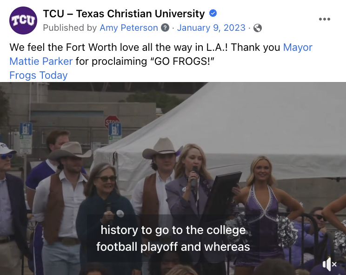Screen dimensions: 346x275
Task: Click the question mark beside Amy Peterson
Action: point(165,28)
